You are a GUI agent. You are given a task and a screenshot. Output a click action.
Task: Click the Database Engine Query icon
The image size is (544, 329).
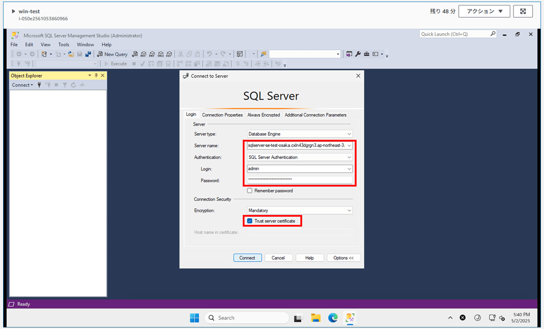(x=135, y=54)
